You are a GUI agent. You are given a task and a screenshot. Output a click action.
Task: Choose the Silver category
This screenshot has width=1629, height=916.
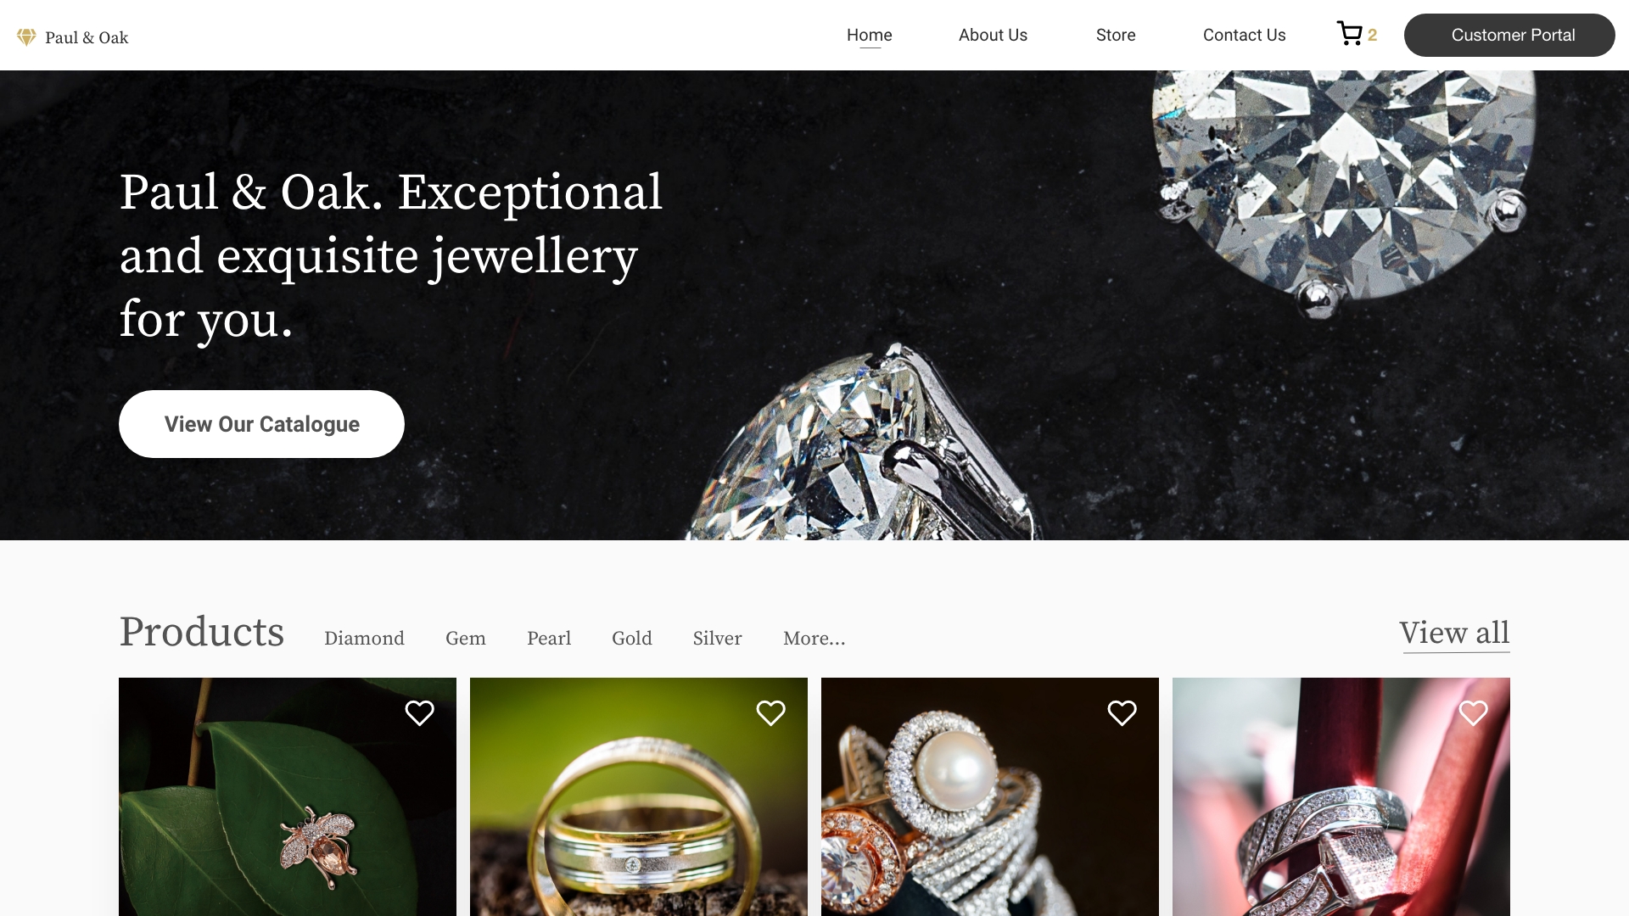coord(717,638)
